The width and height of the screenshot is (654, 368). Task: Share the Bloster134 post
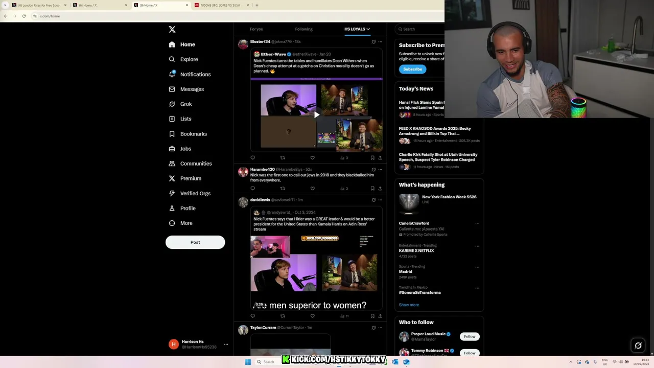tap(380, 158)
